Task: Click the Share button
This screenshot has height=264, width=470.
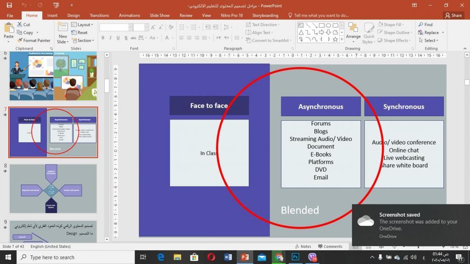Action: [x=453, y=15]
